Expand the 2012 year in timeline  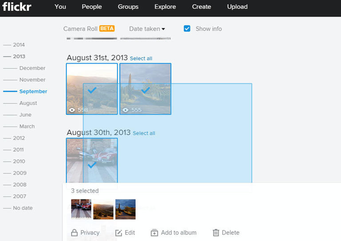click(19, 138)
